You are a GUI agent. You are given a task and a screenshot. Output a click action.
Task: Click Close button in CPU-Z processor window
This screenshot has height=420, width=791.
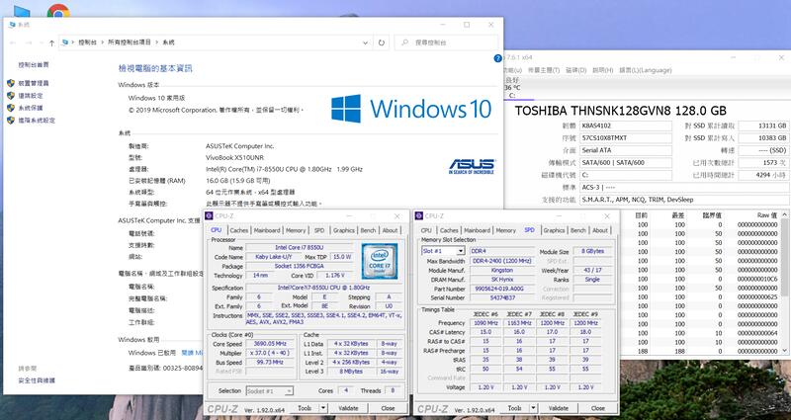click(x=388, y=408)
